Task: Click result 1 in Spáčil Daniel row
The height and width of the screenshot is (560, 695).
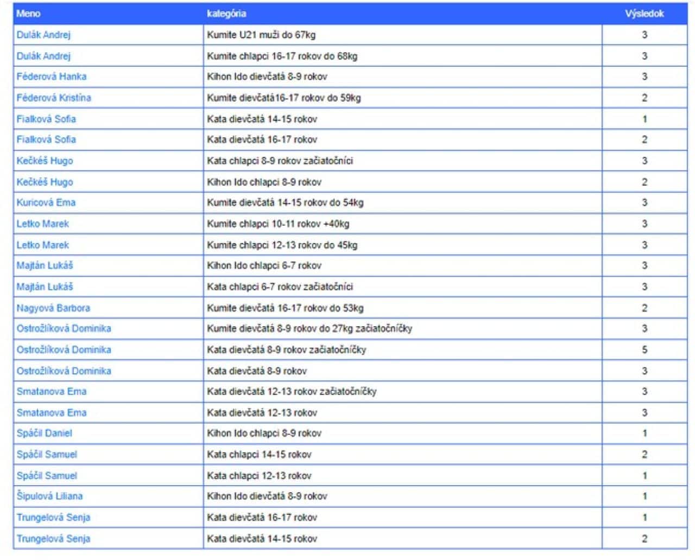Action: click(645, 433)
